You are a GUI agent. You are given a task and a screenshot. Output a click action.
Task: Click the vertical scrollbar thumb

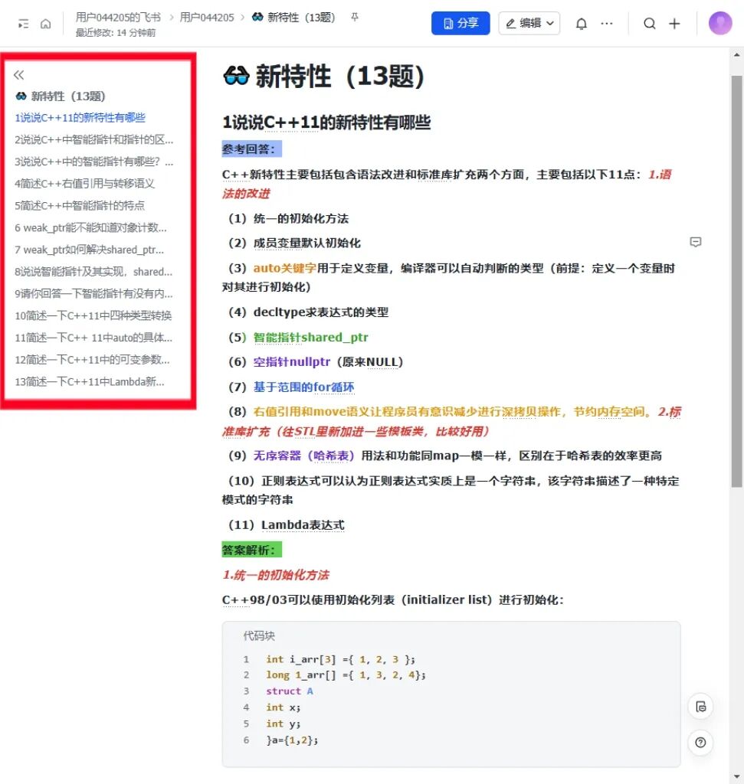click(736, 281)
